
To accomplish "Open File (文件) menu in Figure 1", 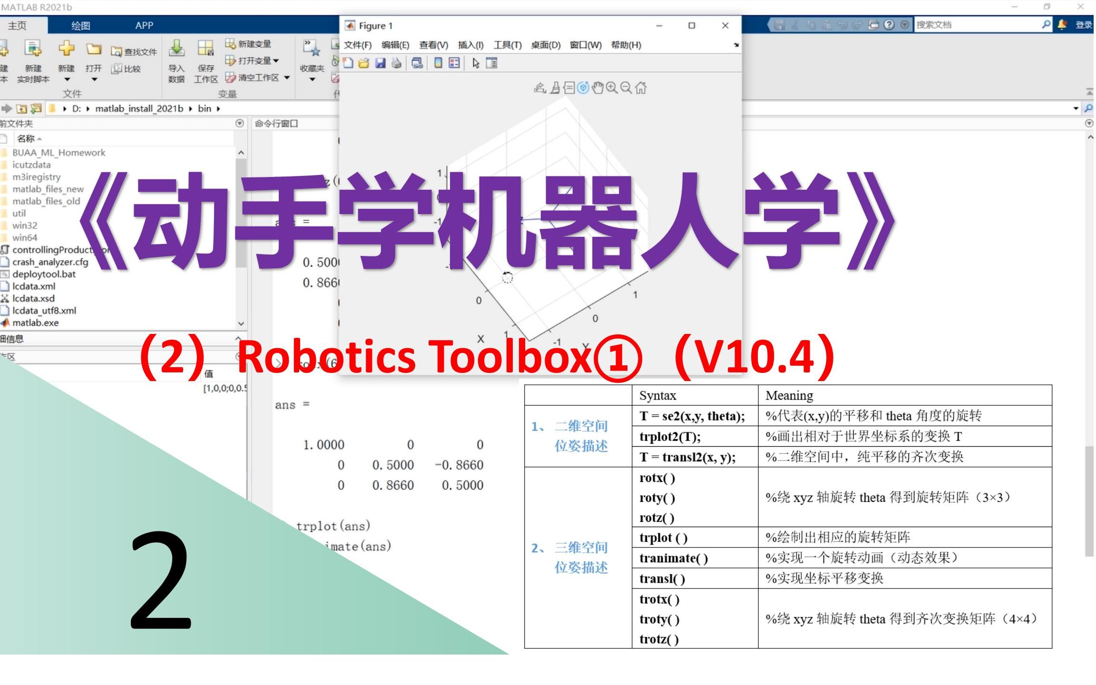I will [358, 45].
